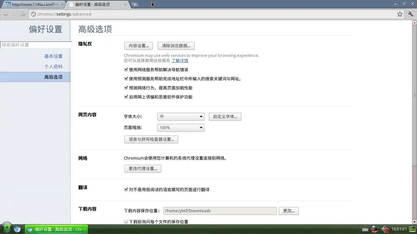Click the browser back arrow

pyautogui.click(x=6, y=14)
